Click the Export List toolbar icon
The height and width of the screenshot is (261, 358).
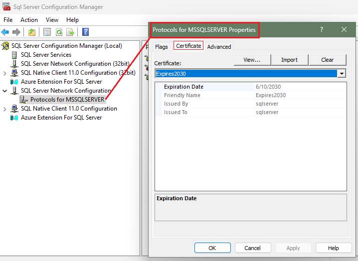coord(70,32)
